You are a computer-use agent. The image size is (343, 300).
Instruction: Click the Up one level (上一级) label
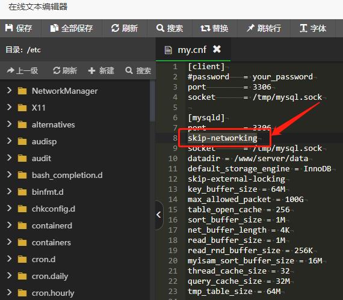tap(28, 70)
